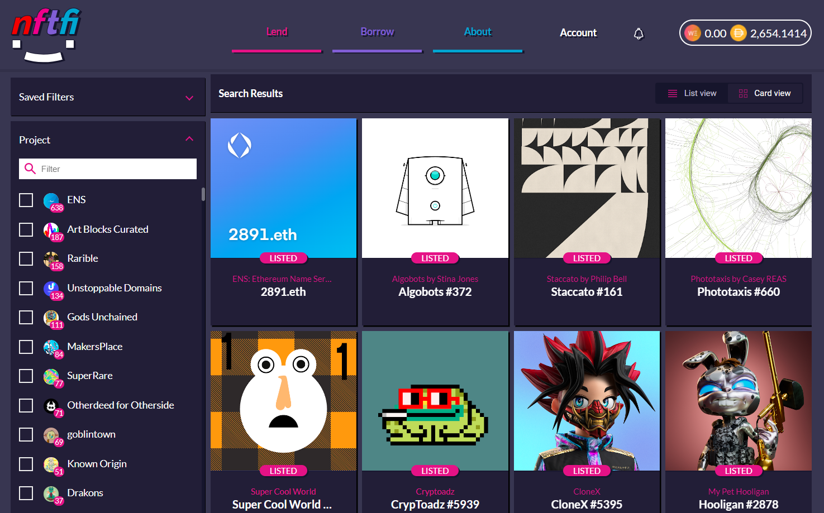Check the Unstoppable Domains checkbox

click(x=26, y=288)
